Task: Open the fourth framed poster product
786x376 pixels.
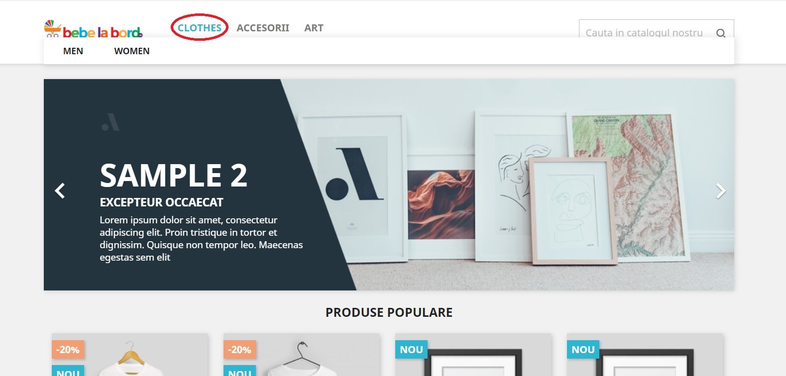Action: pos(645,355)
